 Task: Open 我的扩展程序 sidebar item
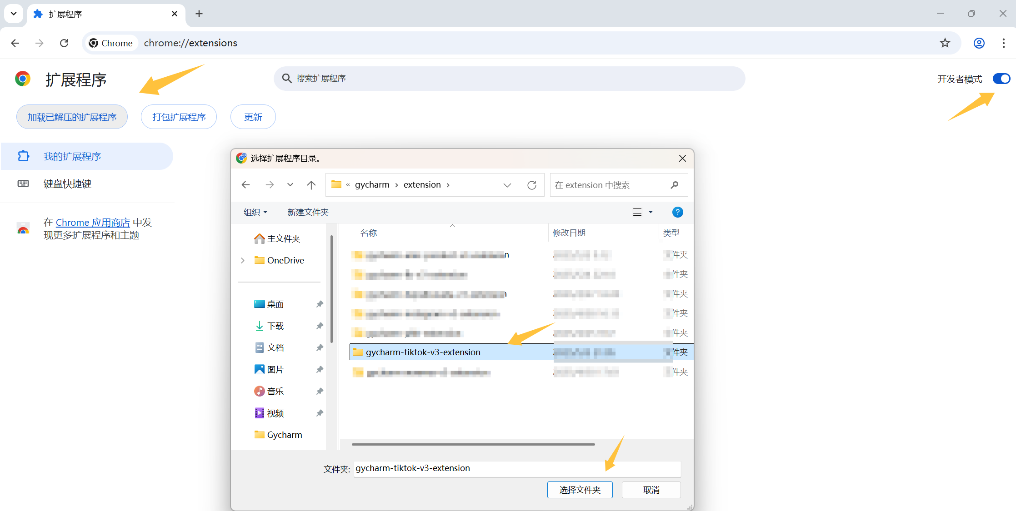click(86, 156)
